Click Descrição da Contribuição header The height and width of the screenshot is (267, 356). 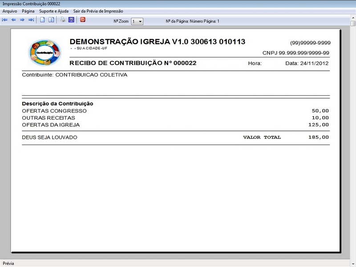tap(57, 104)
